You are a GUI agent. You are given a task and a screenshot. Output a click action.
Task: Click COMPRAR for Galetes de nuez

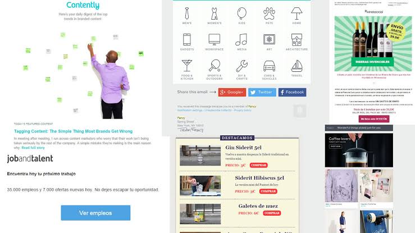click(272, 213)
